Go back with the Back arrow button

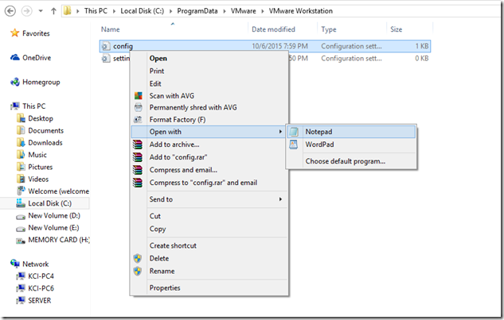click(x=10, y=11)
